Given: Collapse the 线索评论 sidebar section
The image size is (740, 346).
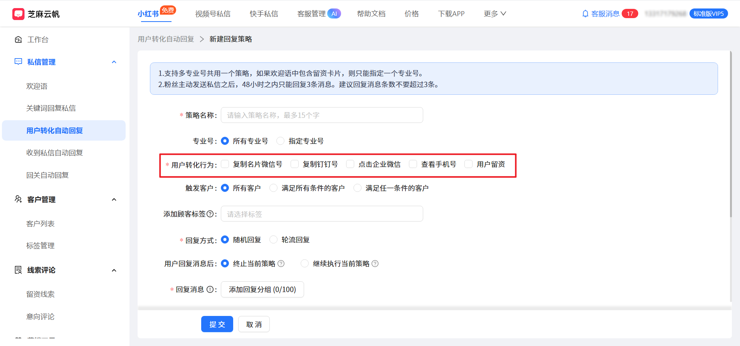Looking at the screenshot, I should click(x=114, y=270).
